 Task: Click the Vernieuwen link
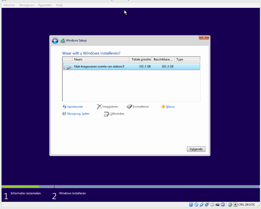tap(75, 107)
